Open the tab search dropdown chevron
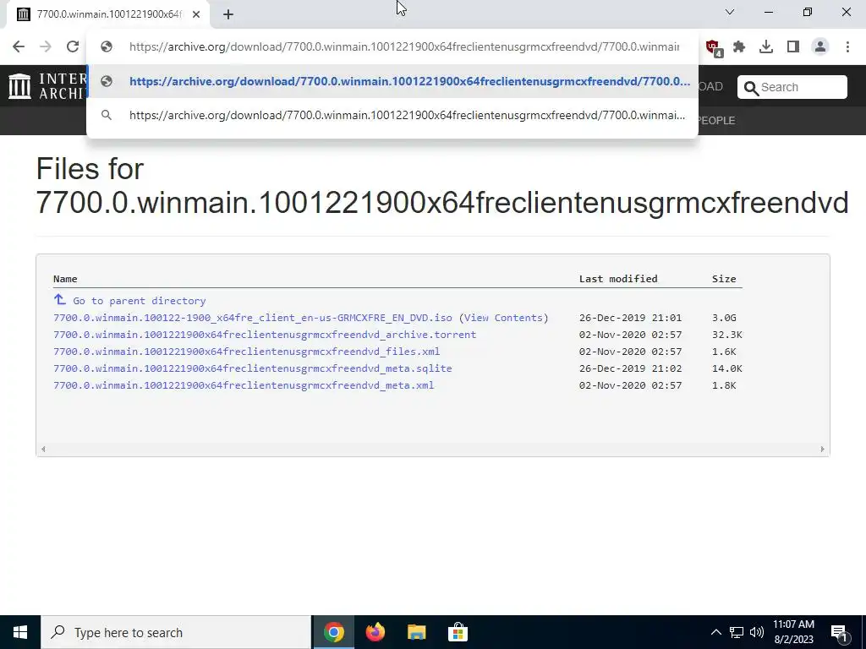Image resolution: width=866 pixels, height=649 pixels. (x=730, y=12)
